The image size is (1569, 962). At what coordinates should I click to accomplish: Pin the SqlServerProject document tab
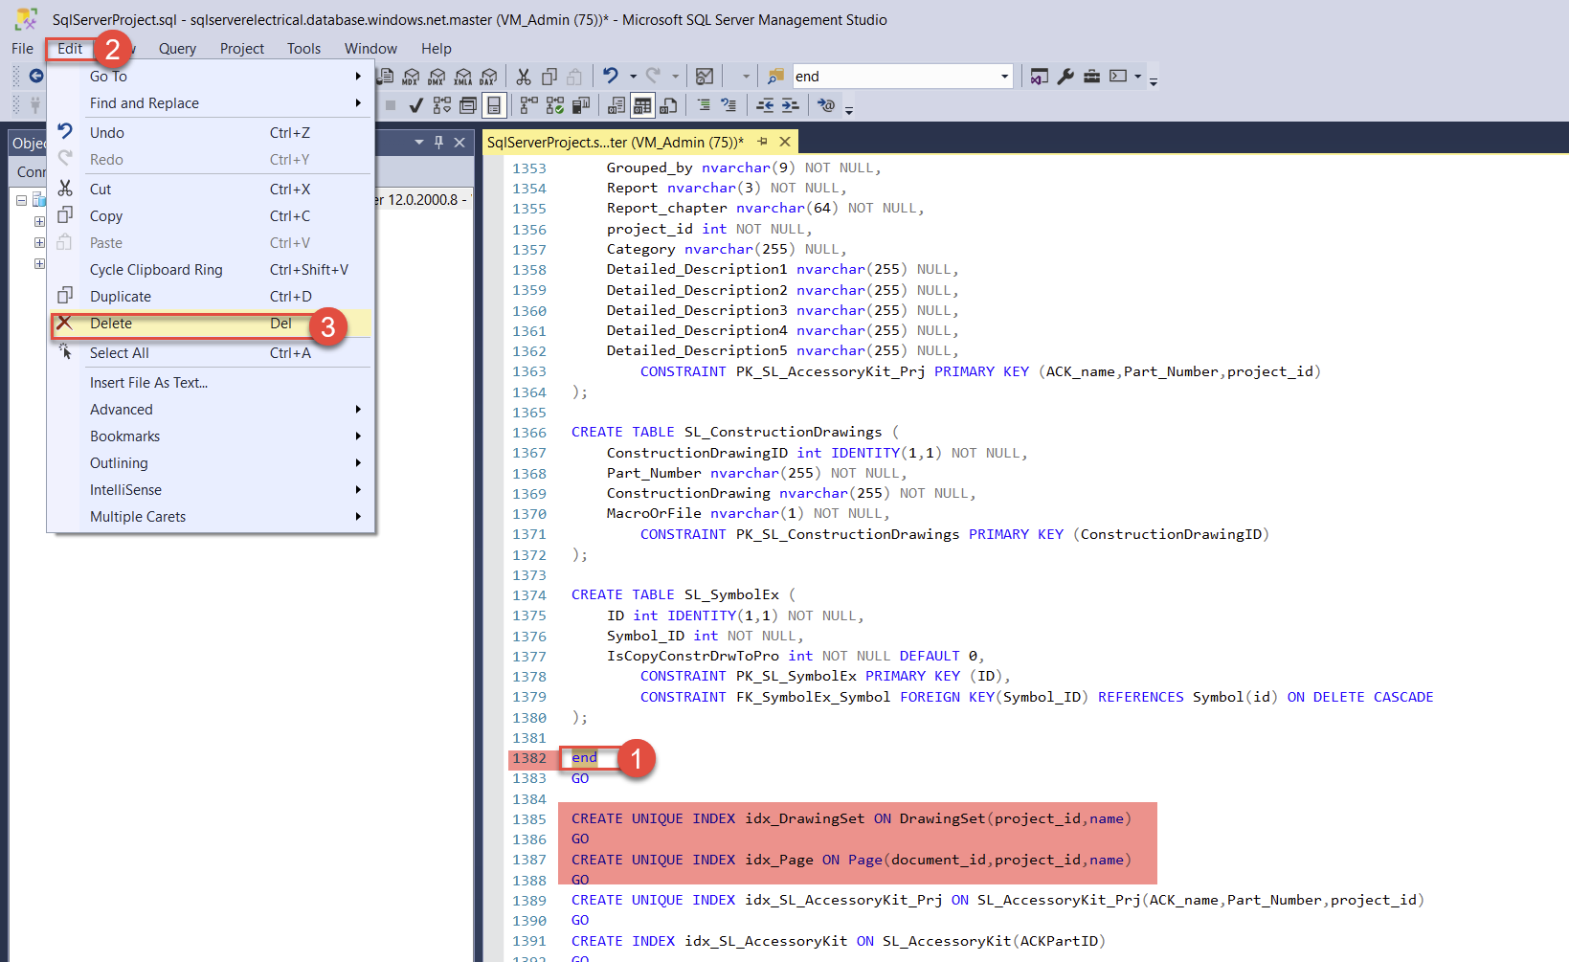pos(763,142)
